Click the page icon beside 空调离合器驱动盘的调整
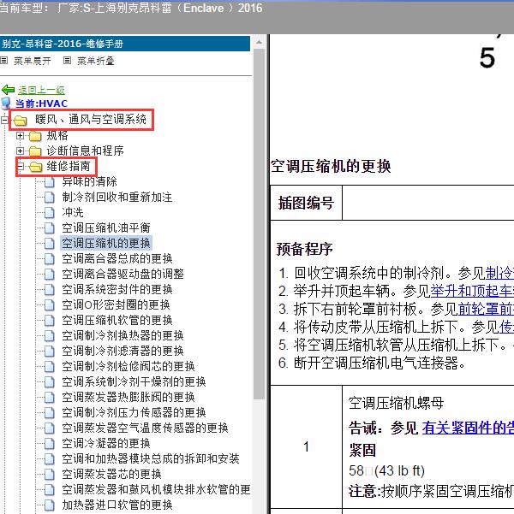This screenshot has height=514, width=514. click(x=50, y=275)
